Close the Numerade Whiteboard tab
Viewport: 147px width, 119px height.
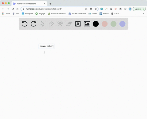click(45, 4)
